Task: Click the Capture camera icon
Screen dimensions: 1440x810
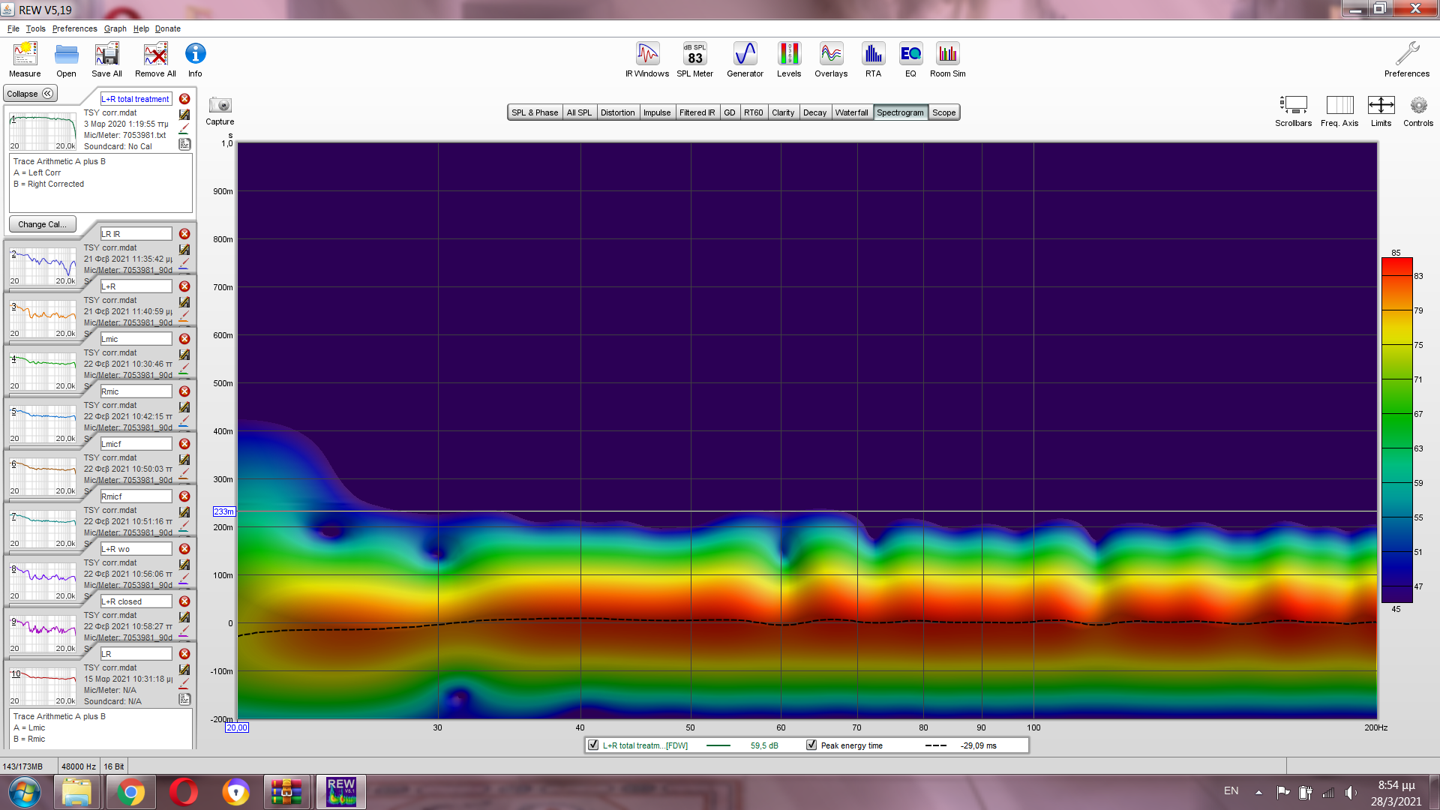Action: pyautogui.click(x=220, y=106)
